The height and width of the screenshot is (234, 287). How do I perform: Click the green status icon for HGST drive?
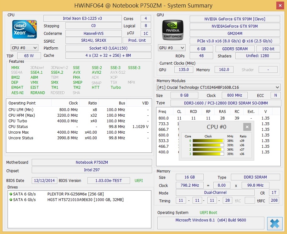[11, 200]
